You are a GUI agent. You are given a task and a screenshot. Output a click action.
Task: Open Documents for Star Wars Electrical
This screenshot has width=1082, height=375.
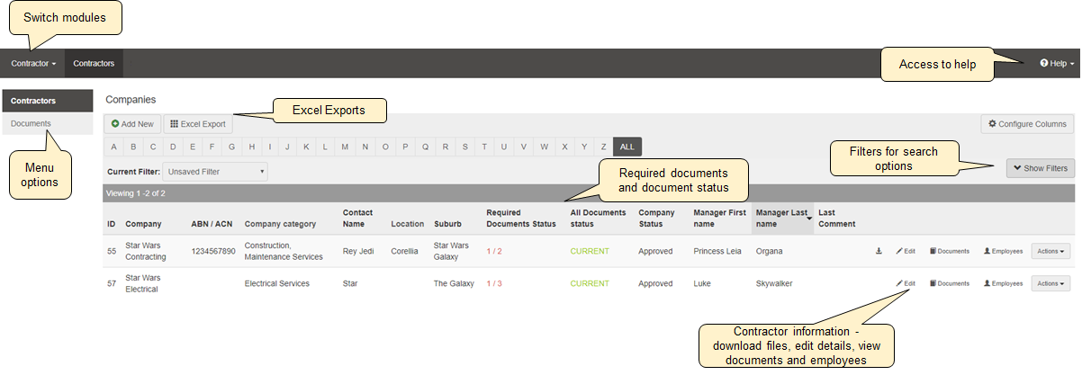click(949, 283)
